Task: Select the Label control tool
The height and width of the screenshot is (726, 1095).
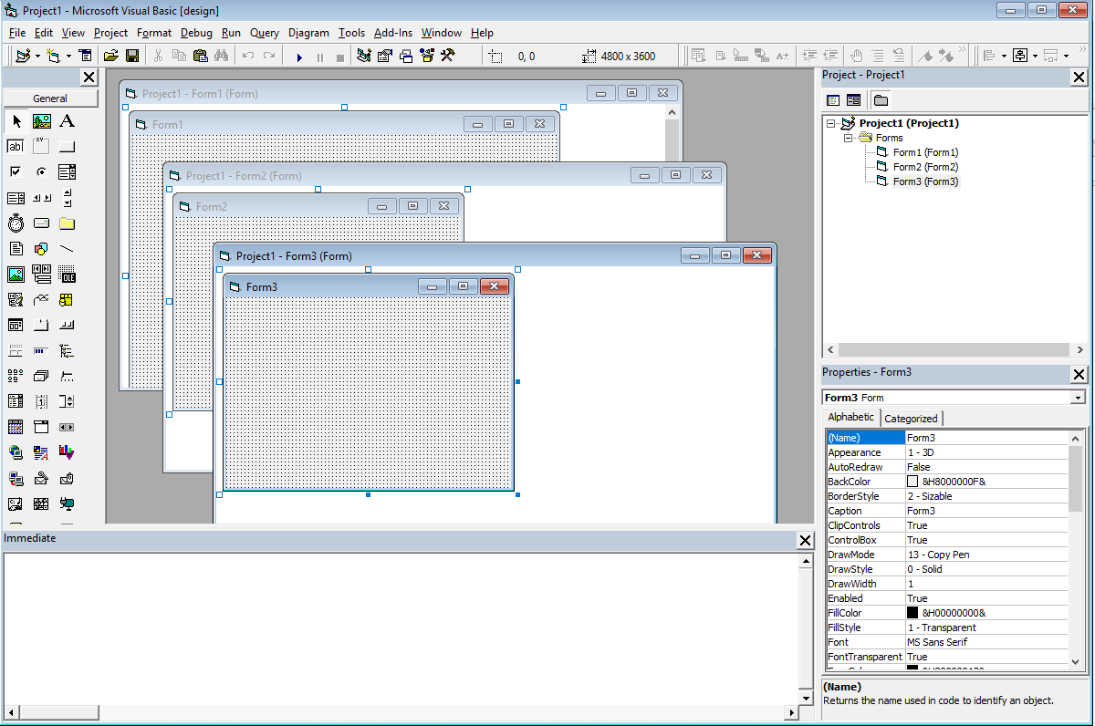Action: point(67,121)
